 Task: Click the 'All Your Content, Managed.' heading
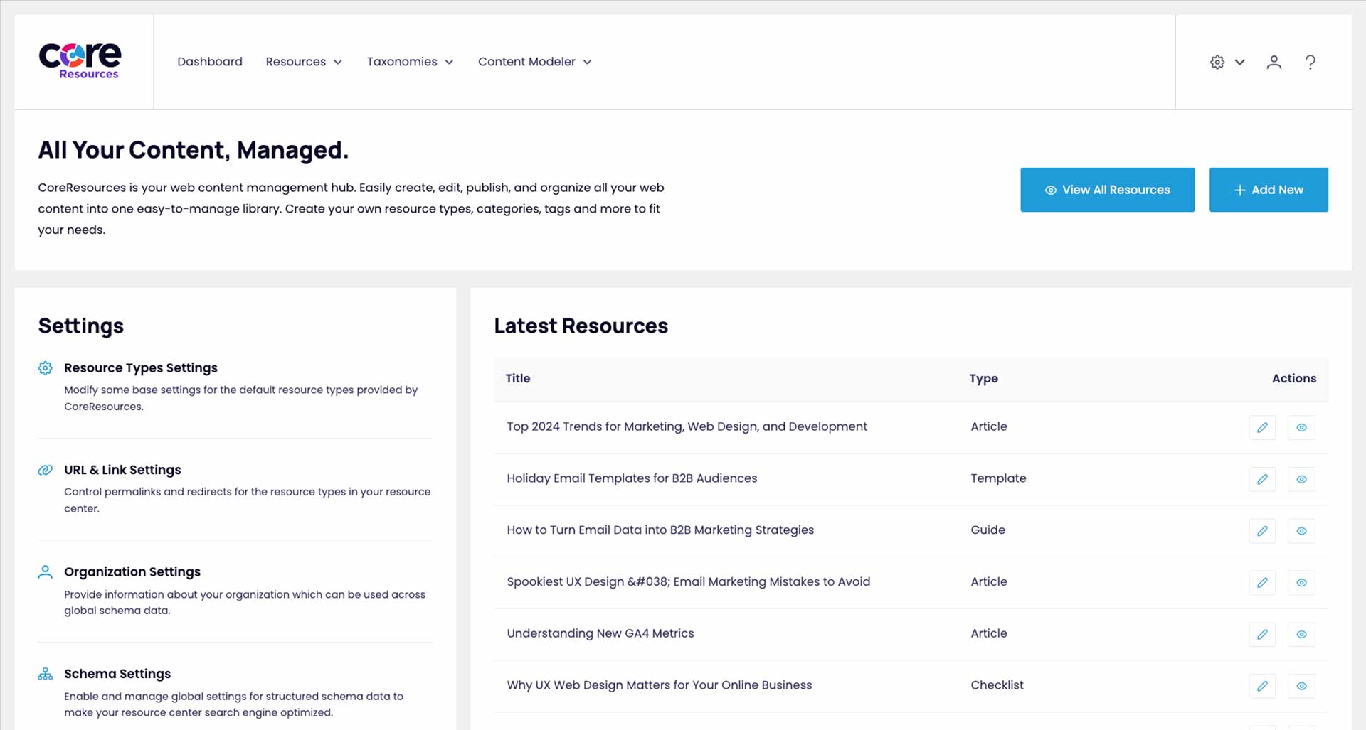coord(194,150)
